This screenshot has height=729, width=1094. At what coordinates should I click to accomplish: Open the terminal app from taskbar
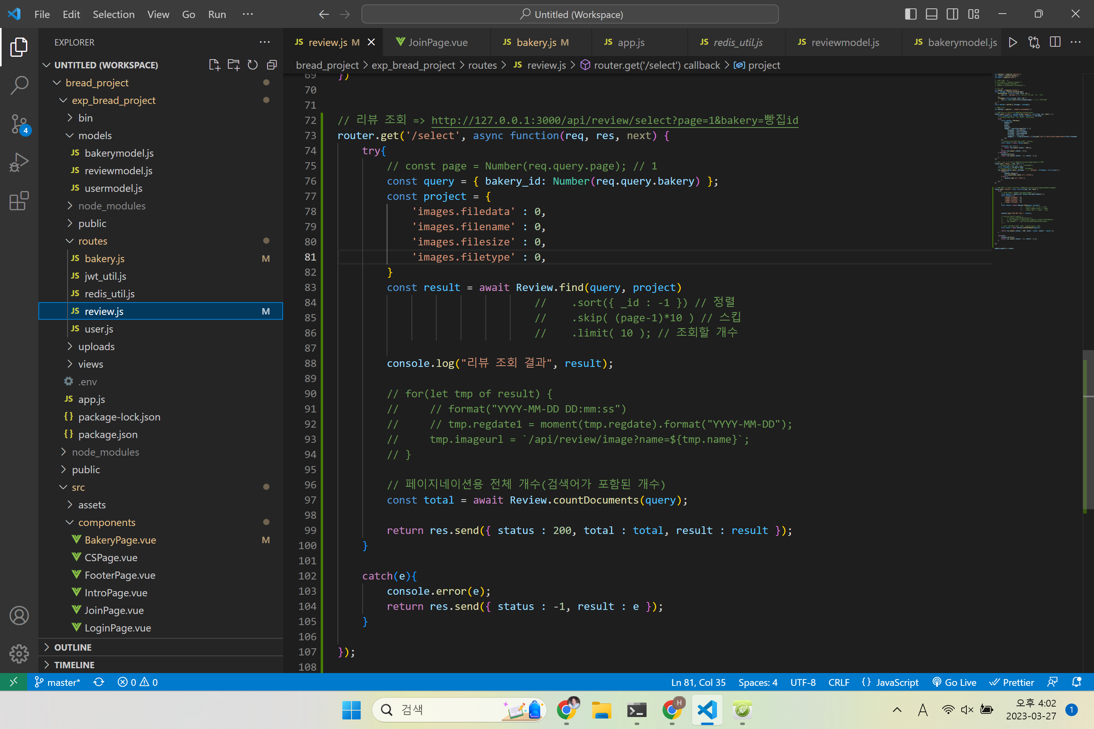click(636, 709)
